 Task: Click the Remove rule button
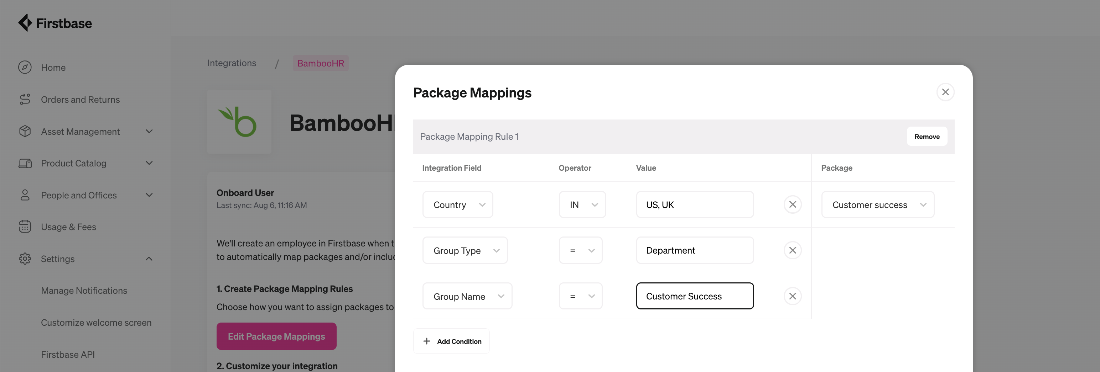[x=927, y=136]
